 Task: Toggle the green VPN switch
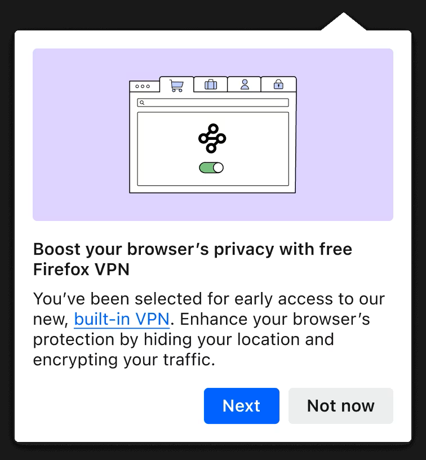pos(211,168)
